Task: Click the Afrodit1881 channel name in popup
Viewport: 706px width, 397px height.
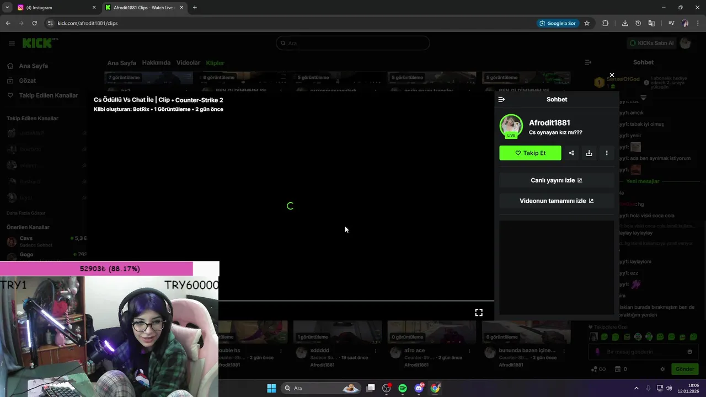Action: 549,122
